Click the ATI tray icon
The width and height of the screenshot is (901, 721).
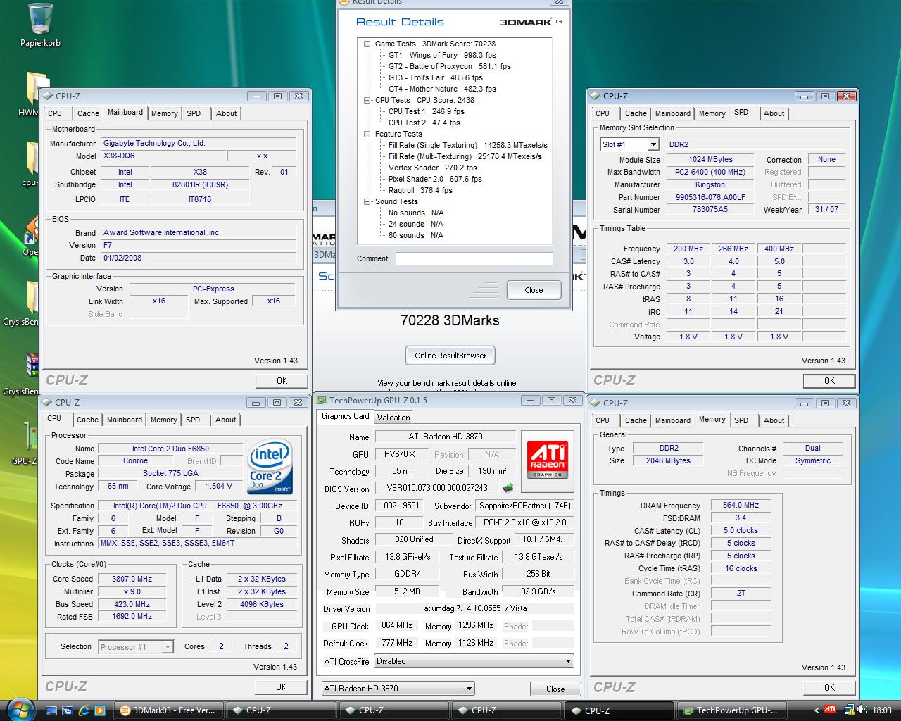click(x=830, y=710)
